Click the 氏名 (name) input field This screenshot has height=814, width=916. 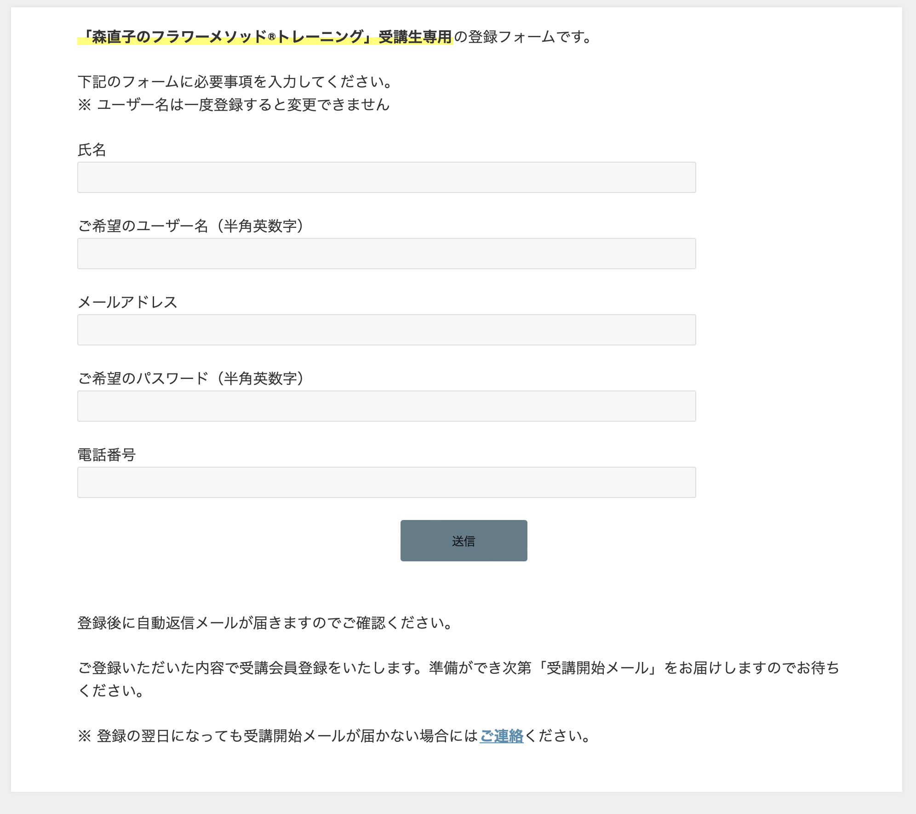pyautogui.click(x=386, y=177)
